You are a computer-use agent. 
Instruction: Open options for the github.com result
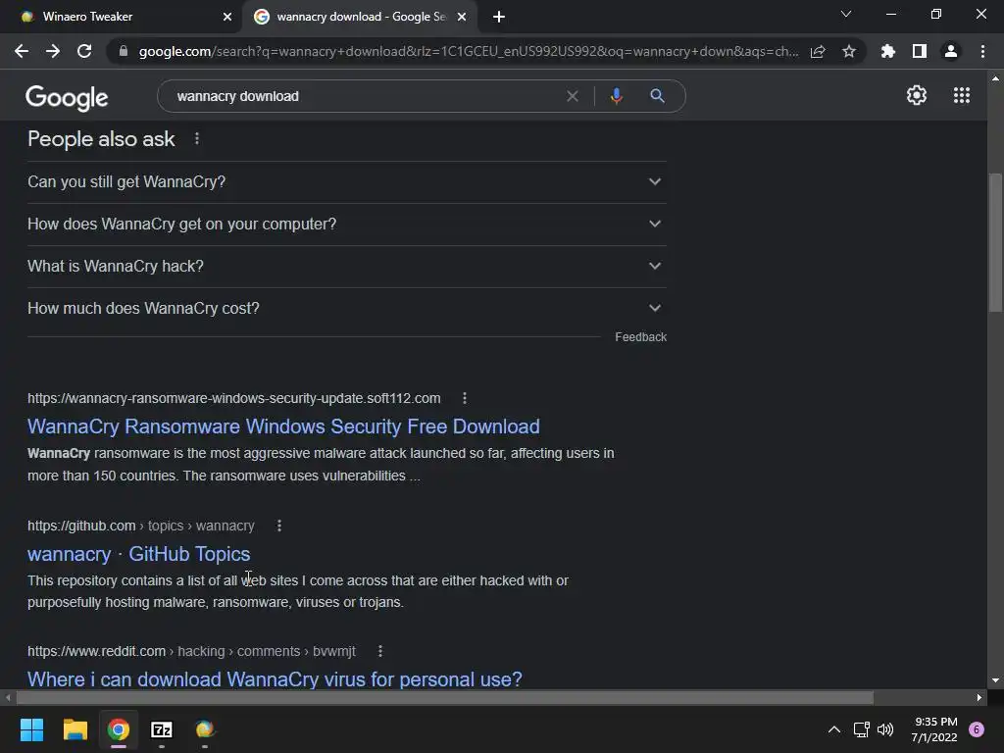coord(279,526)
